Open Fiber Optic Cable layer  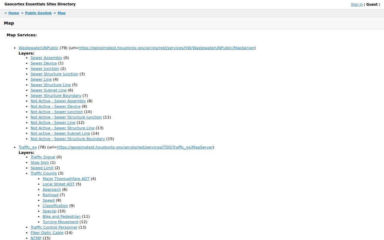pos(47,233)
